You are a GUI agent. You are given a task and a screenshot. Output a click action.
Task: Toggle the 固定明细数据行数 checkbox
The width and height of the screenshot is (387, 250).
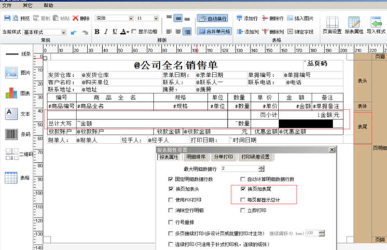pos(172,179)
